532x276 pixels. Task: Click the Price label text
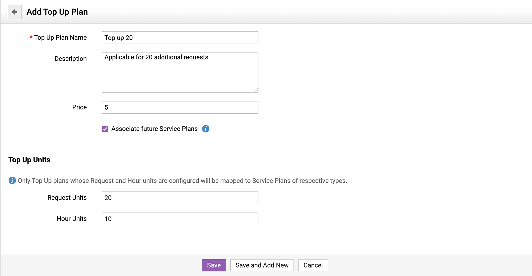(x=80, y=107)
